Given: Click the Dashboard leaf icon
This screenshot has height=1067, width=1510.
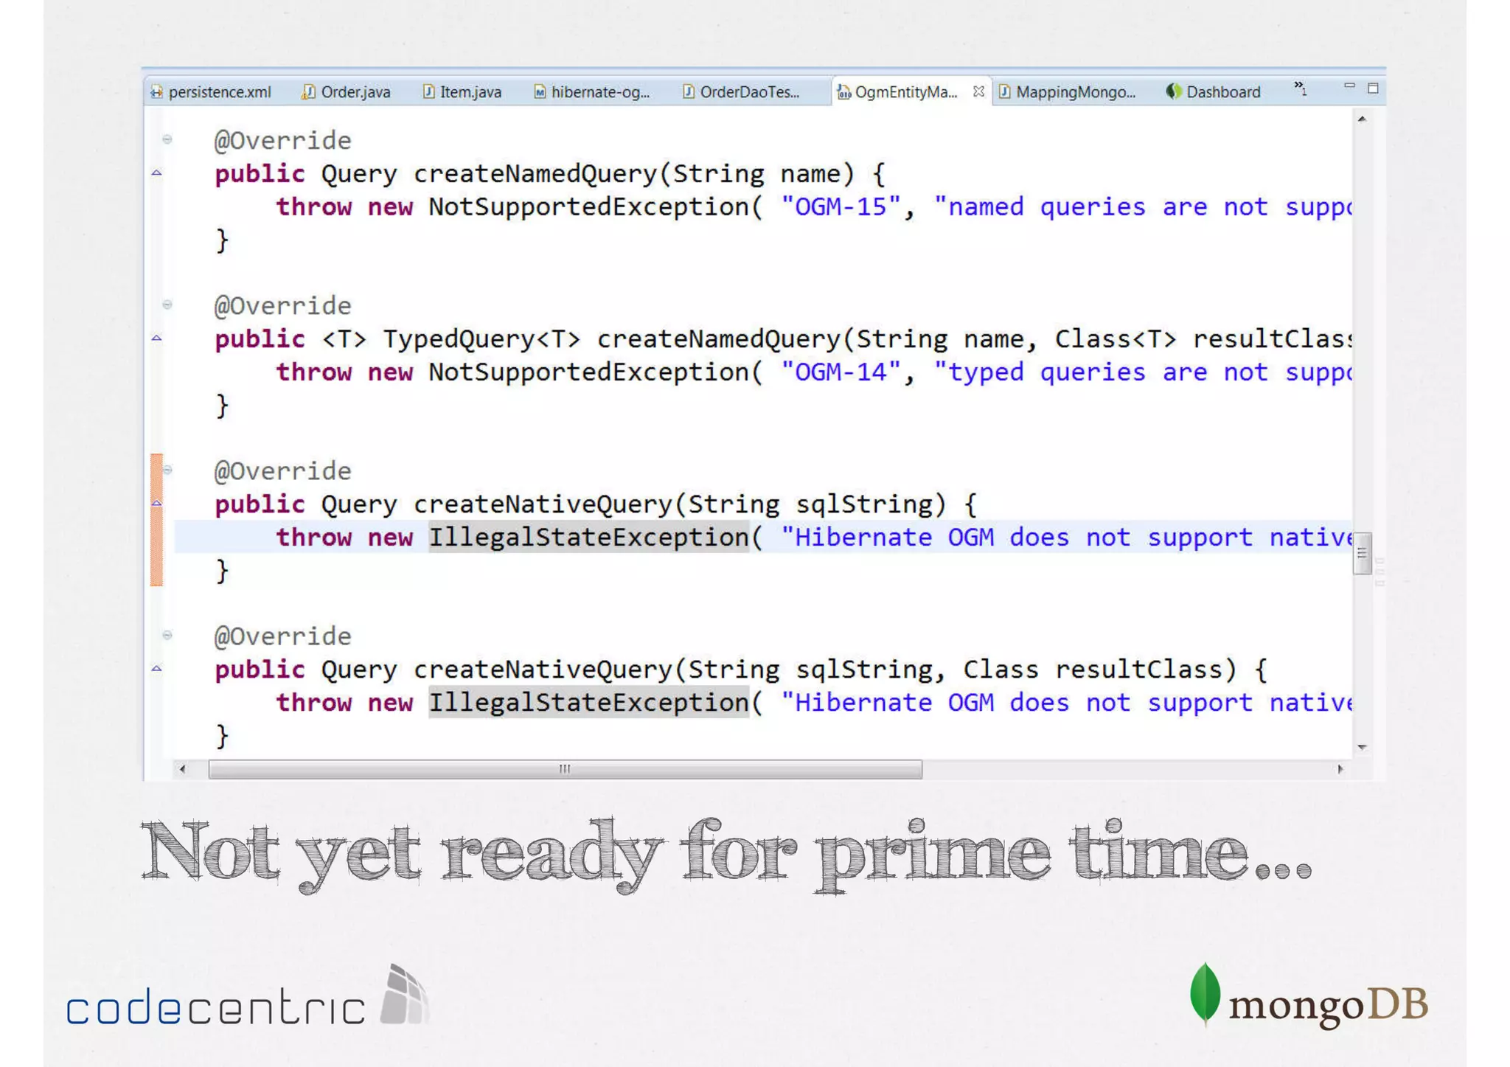Looking at the screenshot, I should point(1174,91).
